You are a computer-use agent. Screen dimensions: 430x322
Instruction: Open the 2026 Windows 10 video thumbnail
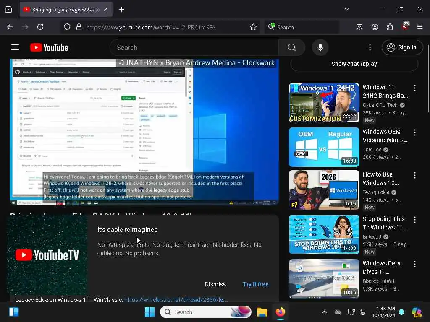tap(324, 190)
